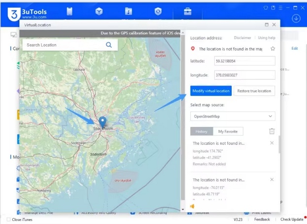Click the scroll down arrow under map
The image size is (307, 224).
click(183, 210)
